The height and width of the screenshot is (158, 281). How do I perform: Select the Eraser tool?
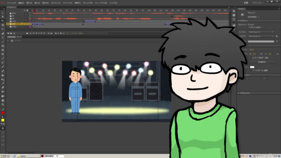tap(3, 88)
